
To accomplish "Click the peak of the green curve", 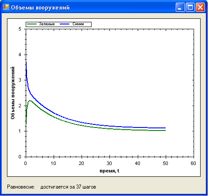I will pyautogui.click(x=30, y=100).
